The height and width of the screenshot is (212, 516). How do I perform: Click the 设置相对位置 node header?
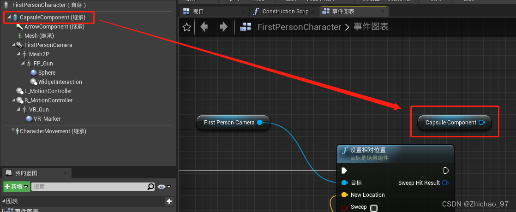point(396,154)
